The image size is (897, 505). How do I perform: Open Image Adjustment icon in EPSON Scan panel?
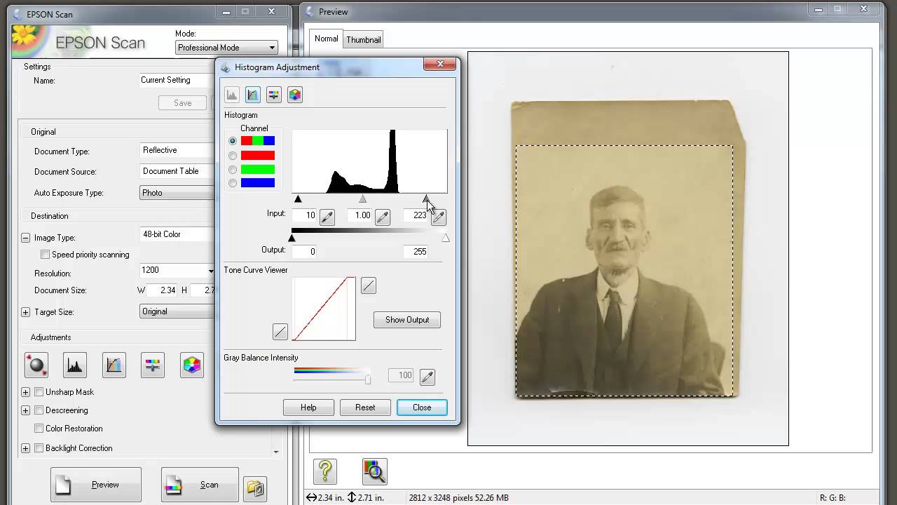(x=153, y=365)
